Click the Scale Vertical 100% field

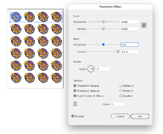129,29
